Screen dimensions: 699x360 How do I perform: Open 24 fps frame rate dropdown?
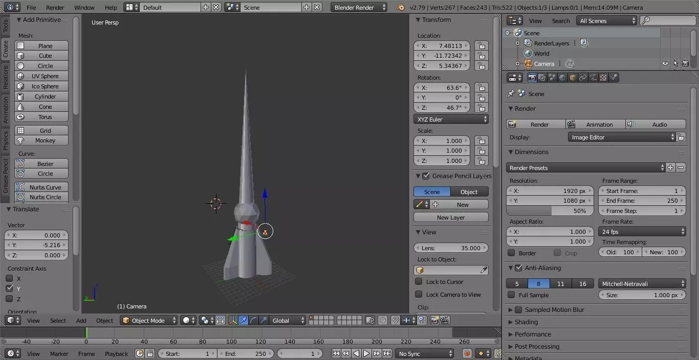(x=642, y=231)
